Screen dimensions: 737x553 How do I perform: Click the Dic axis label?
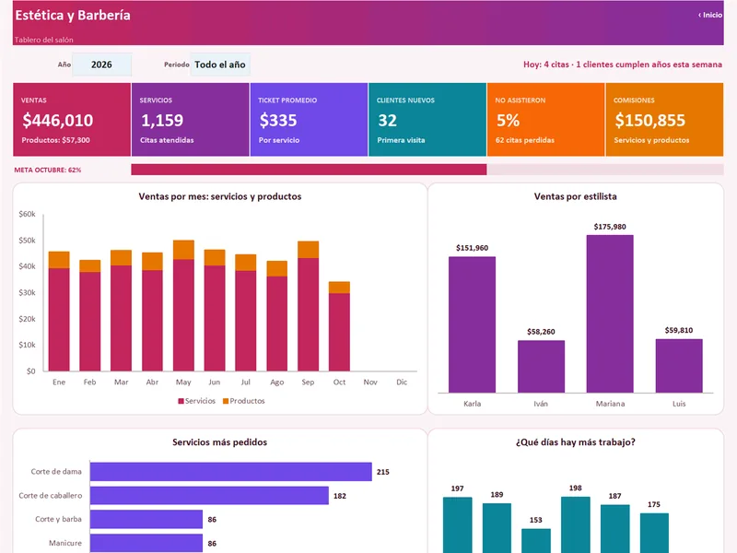click(x=402, y=382)
